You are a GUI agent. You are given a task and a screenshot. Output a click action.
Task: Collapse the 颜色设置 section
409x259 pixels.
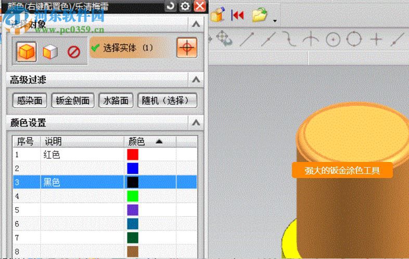[x=196, y=122]
